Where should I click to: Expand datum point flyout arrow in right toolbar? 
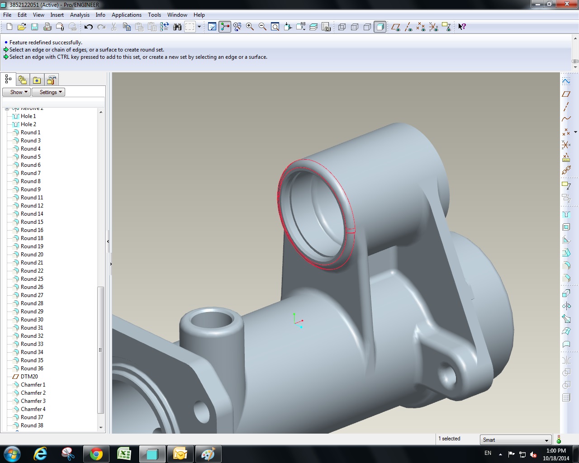coord(575,132)
